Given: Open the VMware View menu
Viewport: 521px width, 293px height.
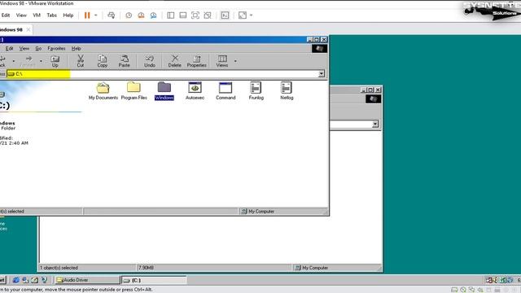Looking at the screenshot, I should pos(21,15).
